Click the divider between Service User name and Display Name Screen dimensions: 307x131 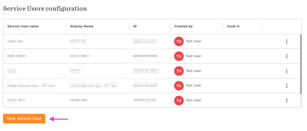[x=66, y=27]
